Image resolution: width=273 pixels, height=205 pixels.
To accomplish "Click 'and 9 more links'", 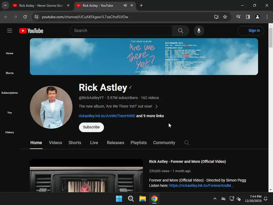I will 150,116.
